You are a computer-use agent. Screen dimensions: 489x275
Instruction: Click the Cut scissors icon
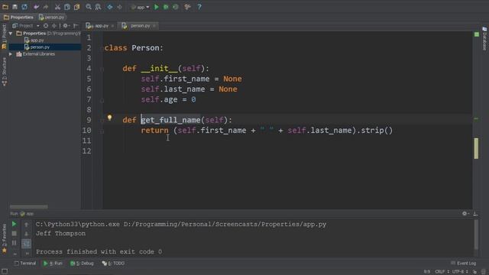coord(57,7)
